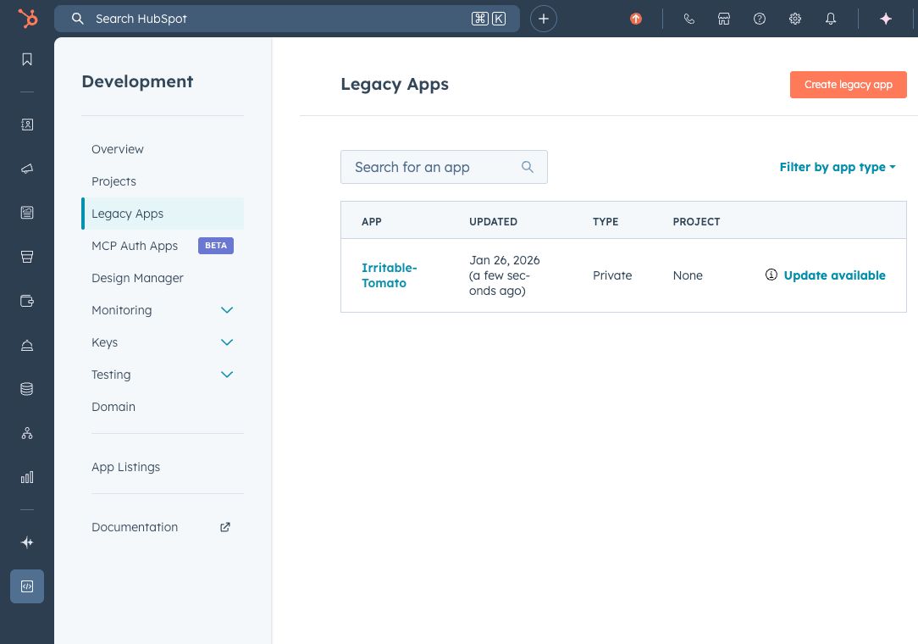Select Projects in the Development menu
The image size is (918, 644).
point(113,181)
